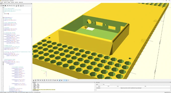
Task: Open the Window menu
Action: coord(17,2)
